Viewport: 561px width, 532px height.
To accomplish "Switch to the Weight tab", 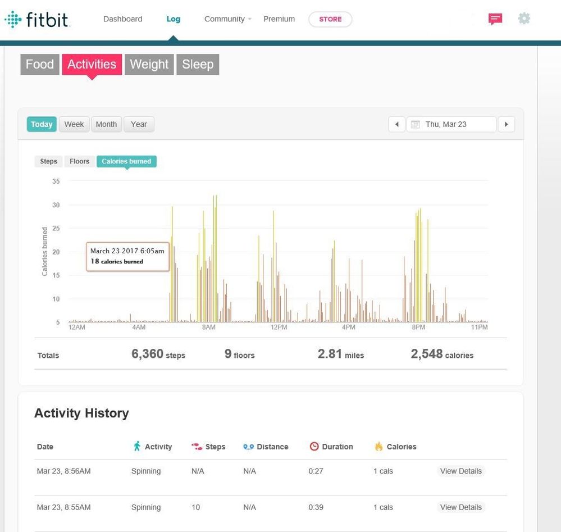I will pyautogui.click(x=149, y=64).
